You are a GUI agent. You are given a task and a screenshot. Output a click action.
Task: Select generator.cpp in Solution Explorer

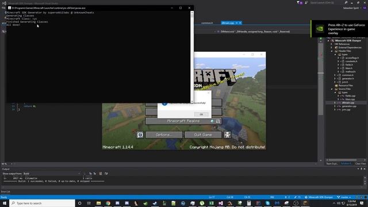349,106
